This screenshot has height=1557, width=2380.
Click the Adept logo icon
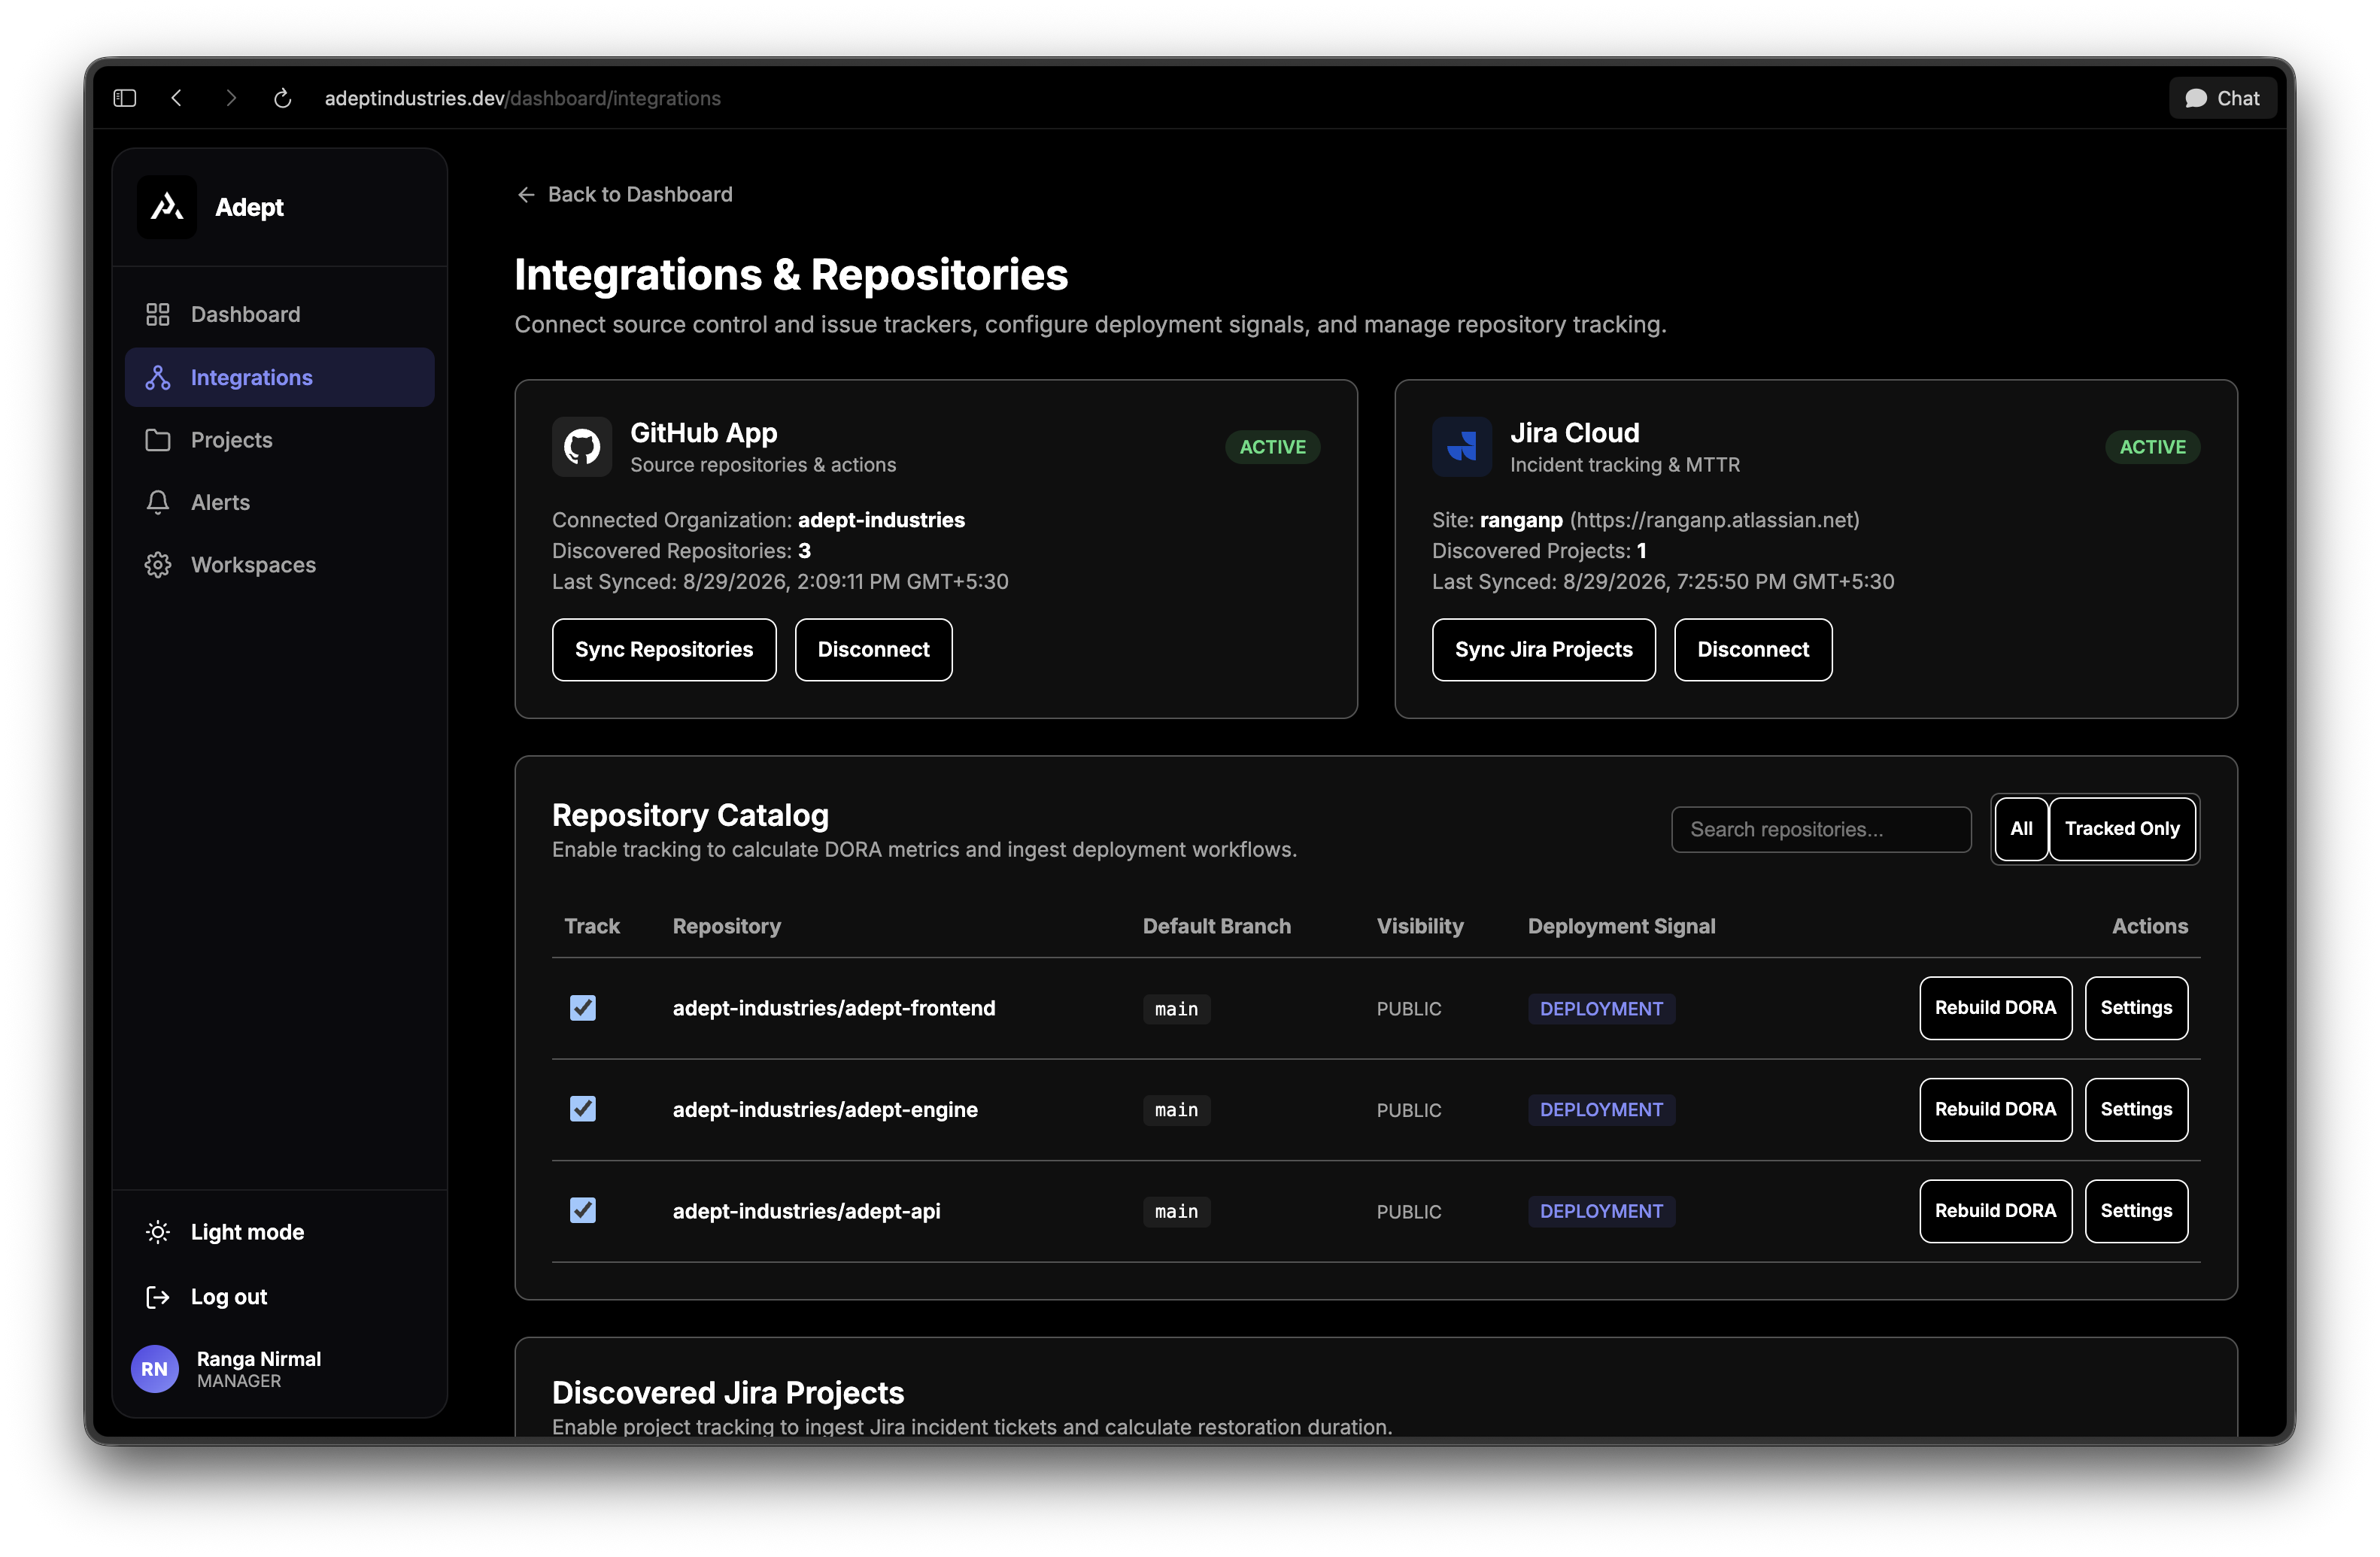167,207
